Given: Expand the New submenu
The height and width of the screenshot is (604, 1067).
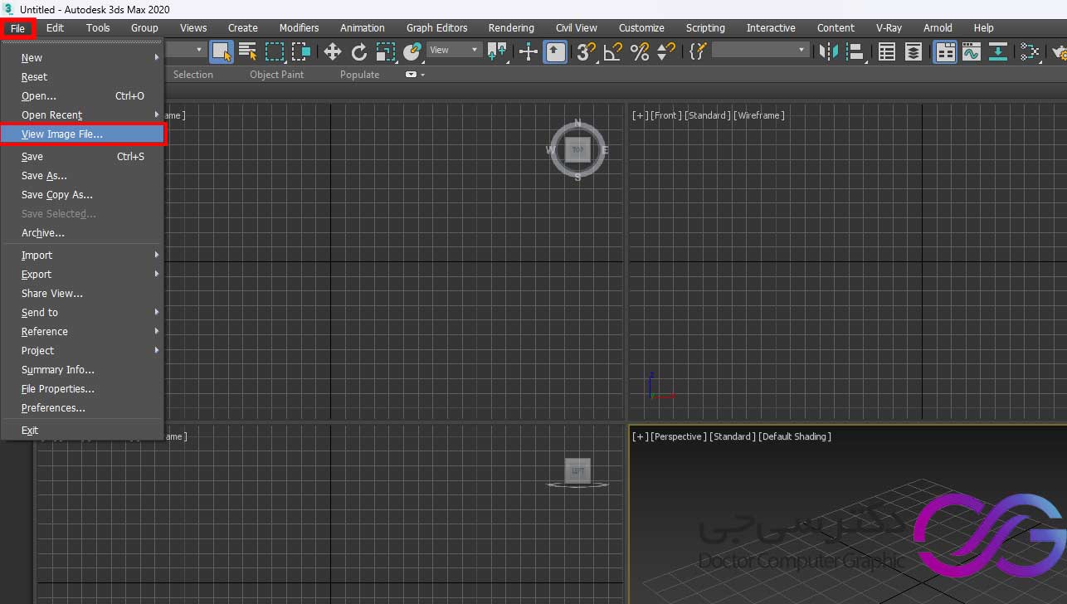Looking at the screenshot, I should [x=83, y=58].
